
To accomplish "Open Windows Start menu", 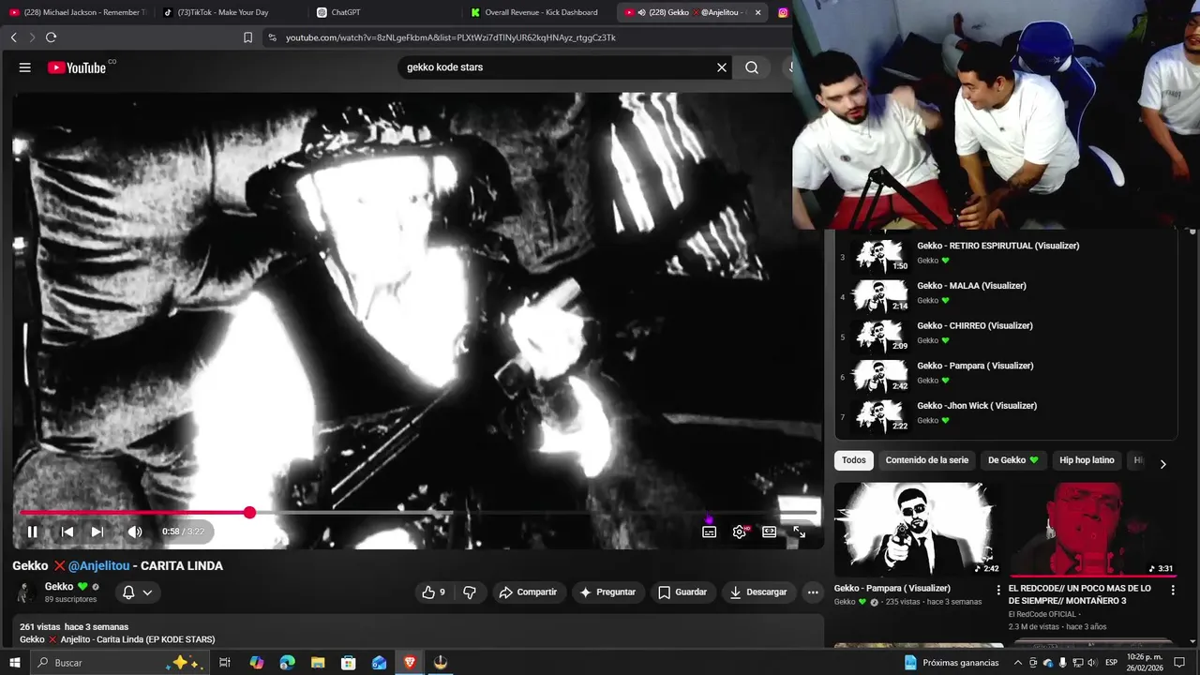I will (15, 663).
